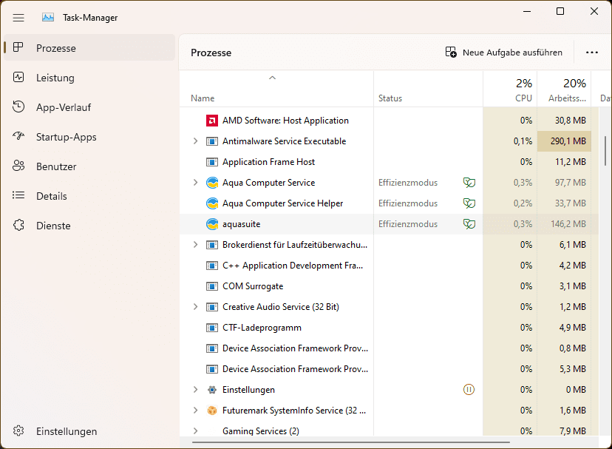The width and height of the screenshot is (612, 449).
Task: Select the Application Frame Host process
Action: click(x=268, y=162)
